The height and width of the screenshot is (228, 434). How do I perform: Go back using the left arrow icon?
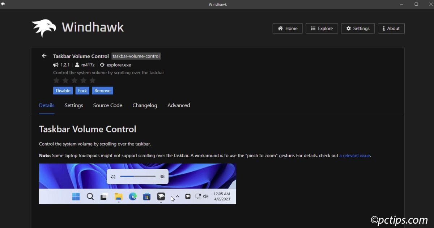click(x=44, y=56)
